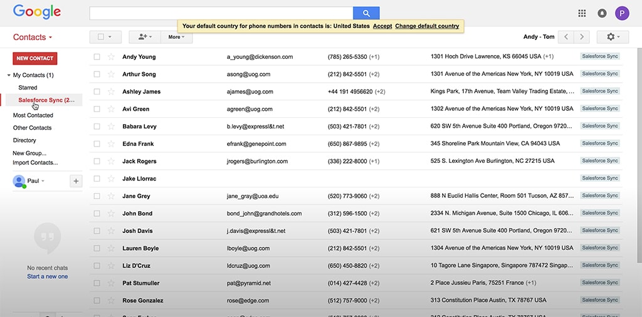Open the Contacts app switcher dropdown
642x317 pixels.
(33, 37)
